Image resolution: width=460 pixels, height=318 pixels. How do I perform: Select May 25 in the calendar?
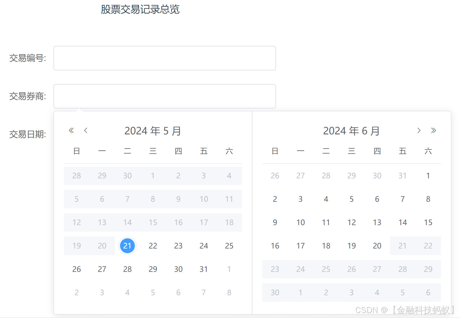click(x=229, y=246)
